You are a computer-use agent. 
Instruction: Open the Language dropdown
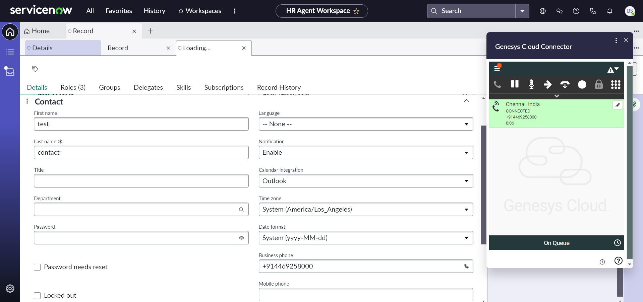(366, 124)
